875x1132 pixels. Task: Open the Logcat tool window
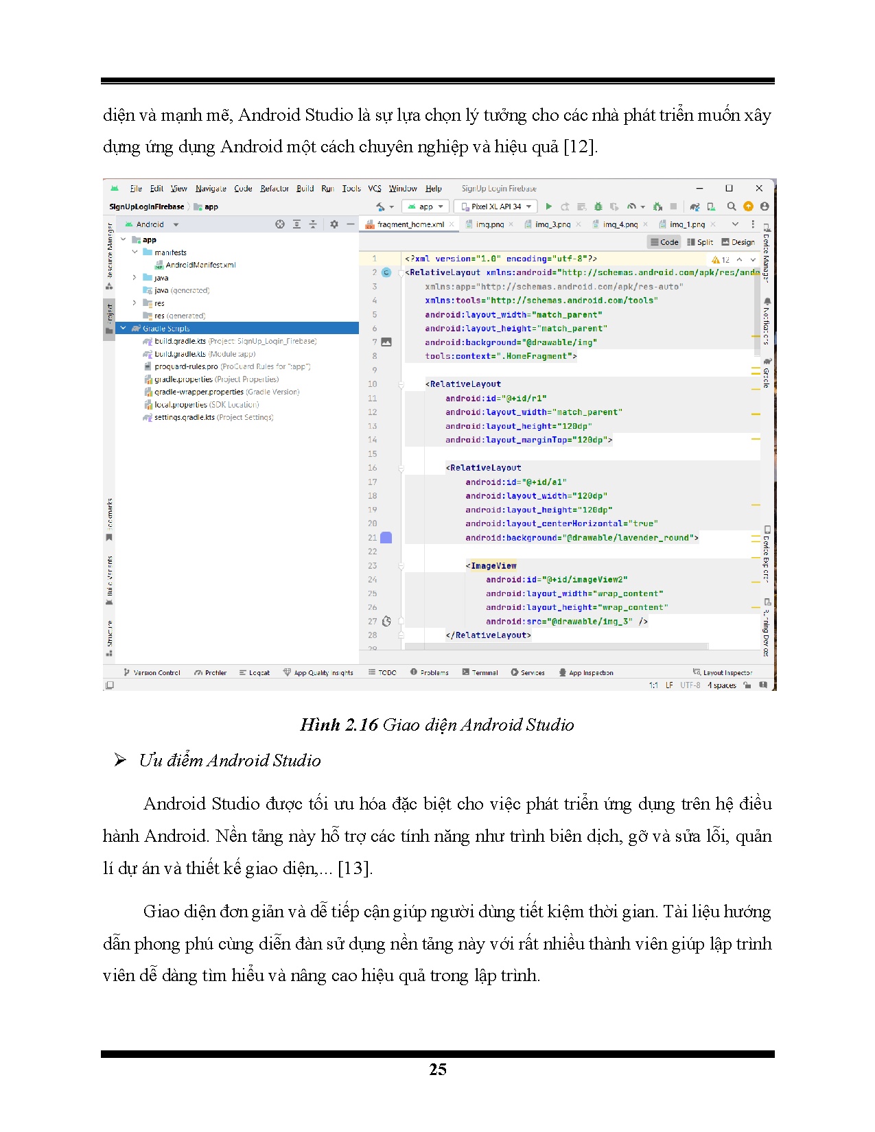pos(255,673)
